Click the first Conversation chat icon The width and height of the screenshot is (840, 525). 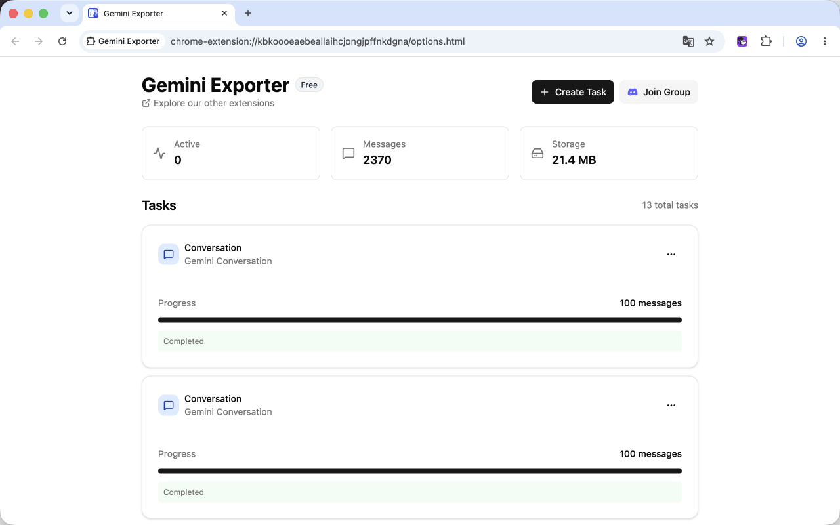coord(169,254)
